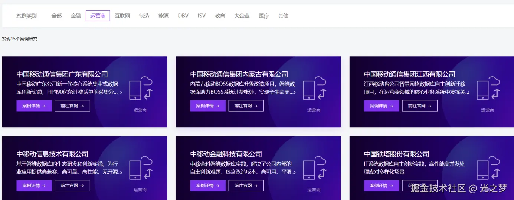This screenshot has height=200, width=514.
Task: Click the 发现15个案例研究 result count
Action: (x=20, y=39)
